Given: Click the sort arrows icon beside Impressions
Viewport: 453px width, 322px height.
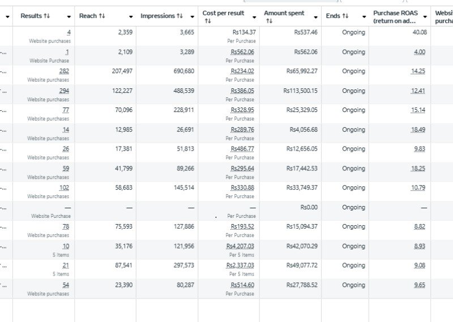Looking at the screenshot, I should coord(180,16).
